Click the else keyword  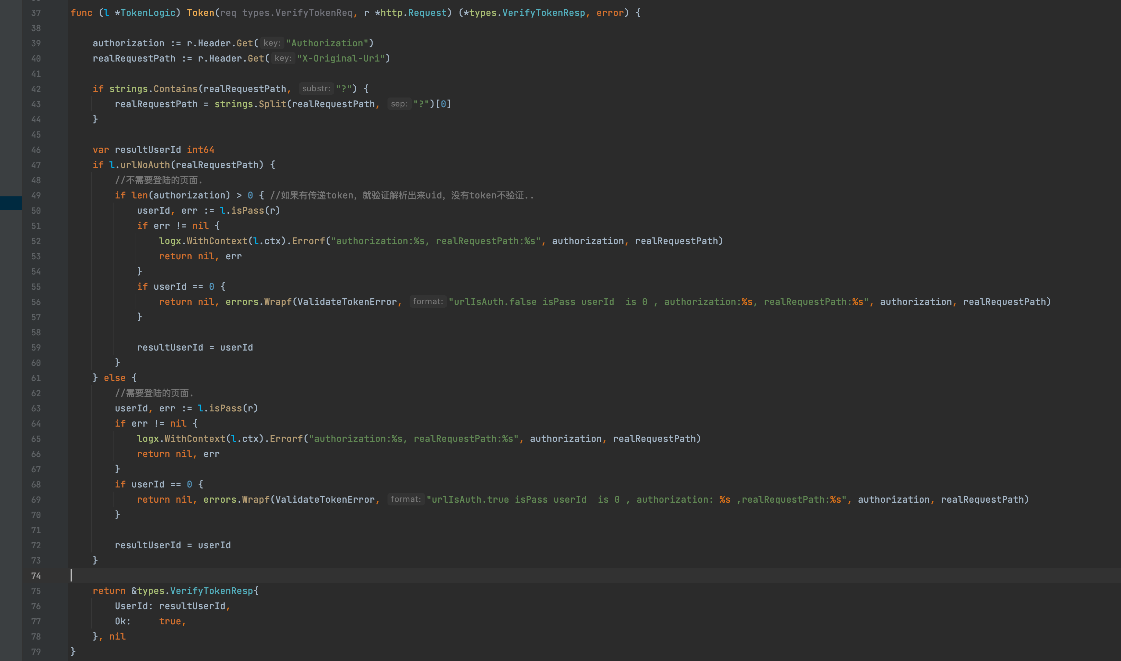115,378
